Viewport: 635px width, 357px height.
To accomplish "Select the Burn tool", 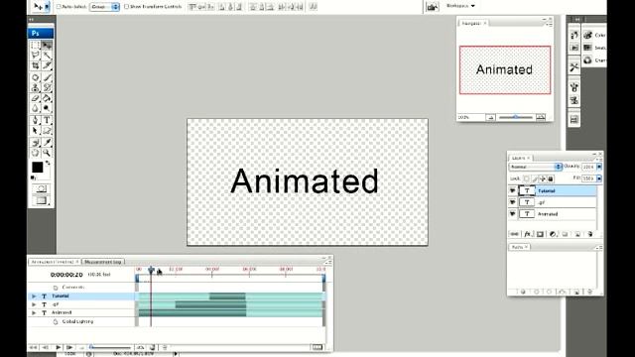I will (x=47, y=108).
